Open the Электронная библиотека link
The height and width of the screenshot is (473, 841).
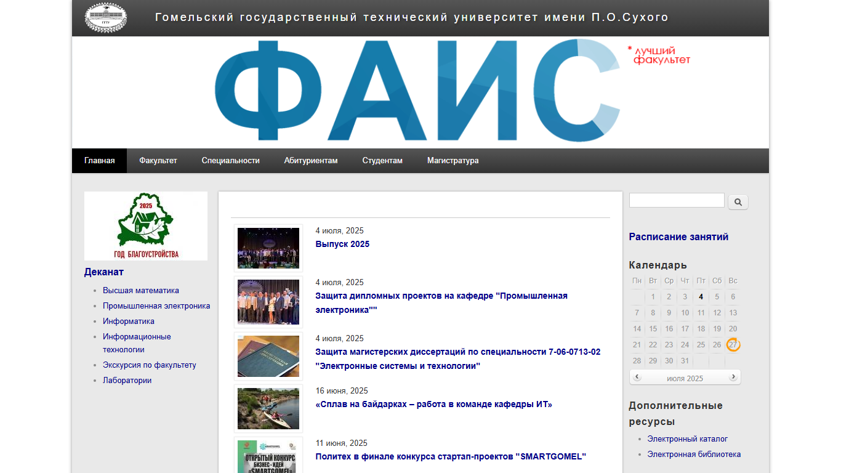coord(694,454)
